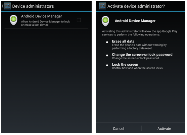
Task: Select the 'Android Device Manager' list row title
Action: [x=42, y=16]
